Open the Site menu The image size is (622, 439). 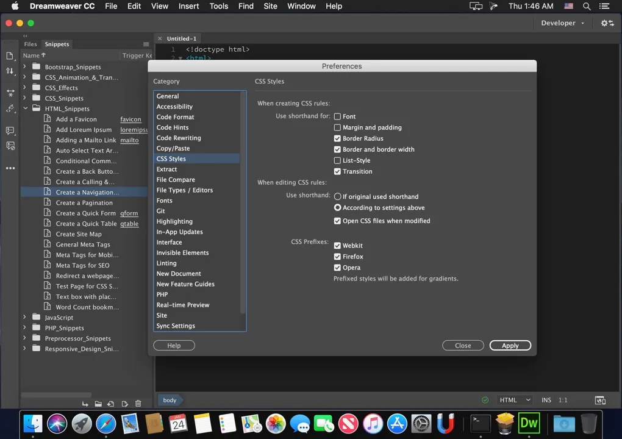tap(270, 6)
